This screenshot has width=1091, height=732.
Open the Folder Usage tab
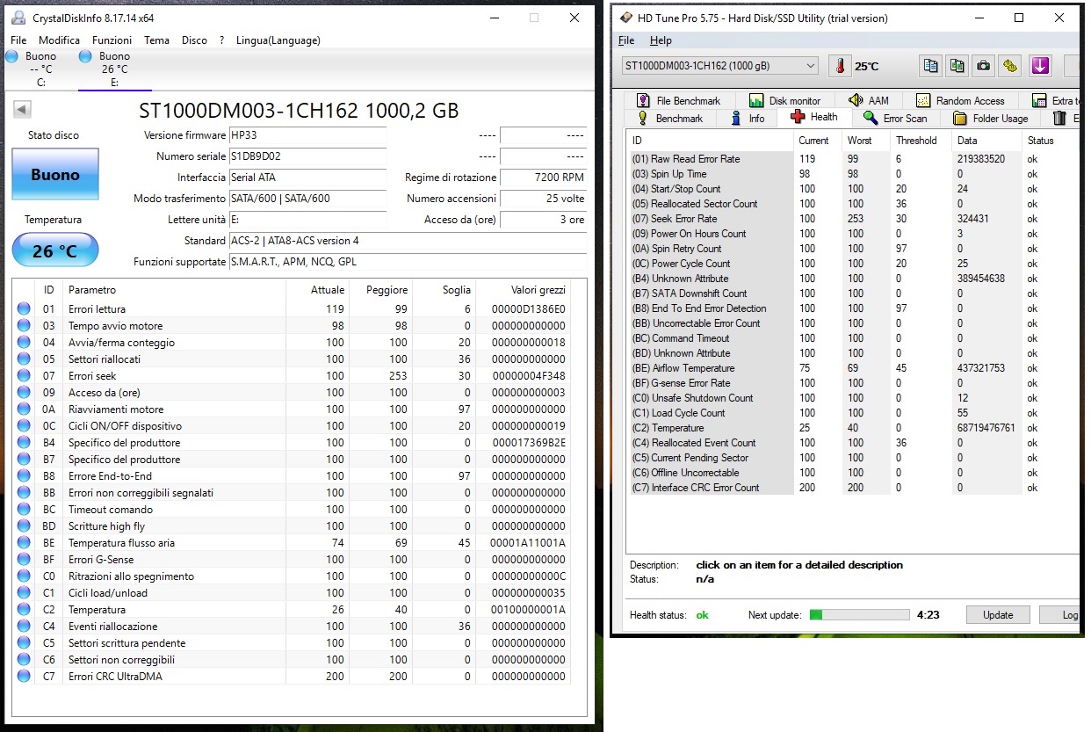point(990,118)
